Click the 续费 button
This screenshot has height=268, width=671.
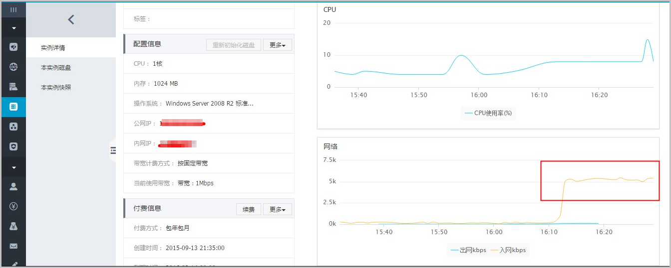[249, 209]
